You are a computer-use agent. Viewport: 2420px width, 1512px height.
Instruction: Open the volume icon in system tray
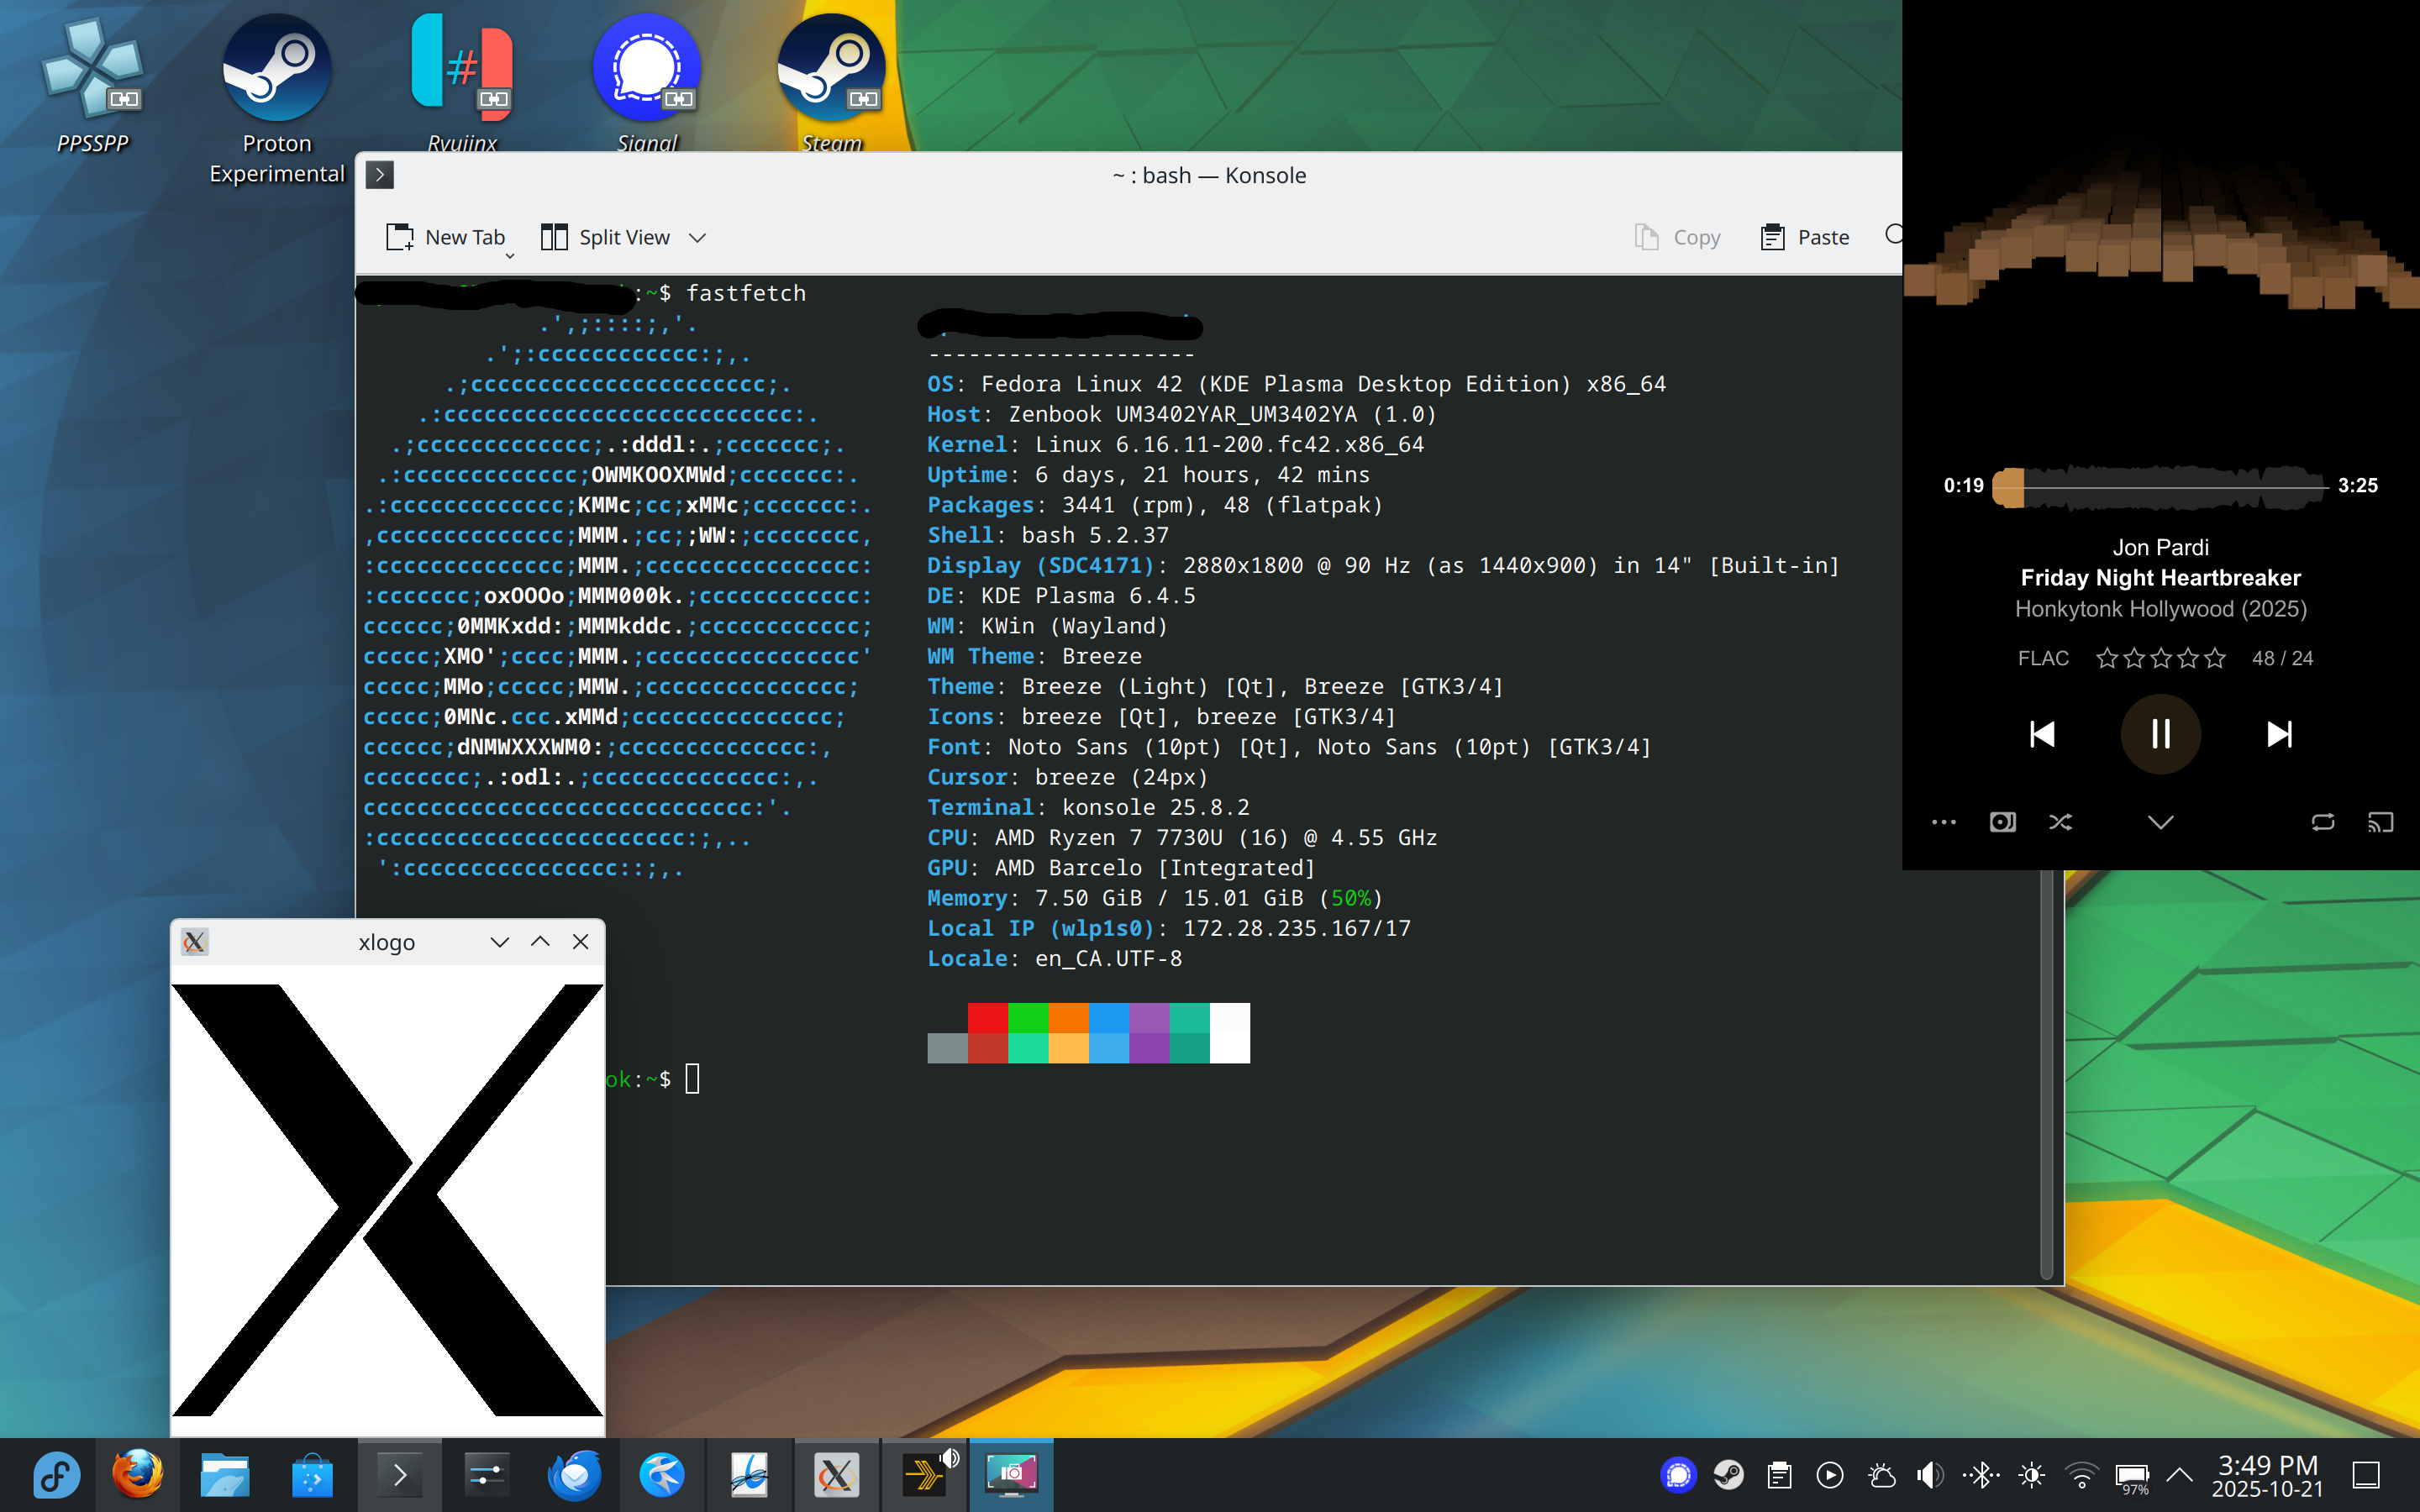pyautogui.click(x=1929, y=1474)
